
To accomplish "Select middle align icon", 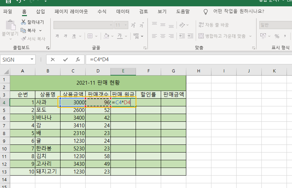I will tap(163, 25).
